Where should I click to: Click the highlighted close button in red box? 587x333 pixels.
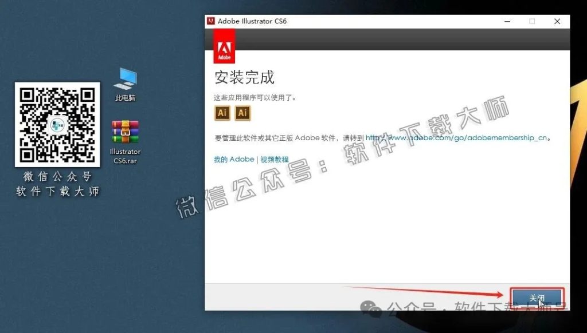point(537,297)
